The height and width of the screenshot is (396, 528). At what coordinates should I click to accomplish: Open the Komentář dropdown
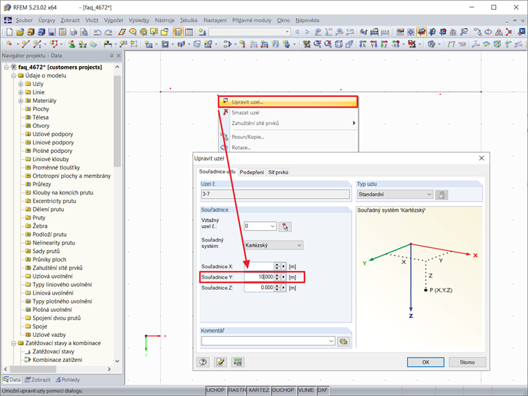[x=331, y=341]
